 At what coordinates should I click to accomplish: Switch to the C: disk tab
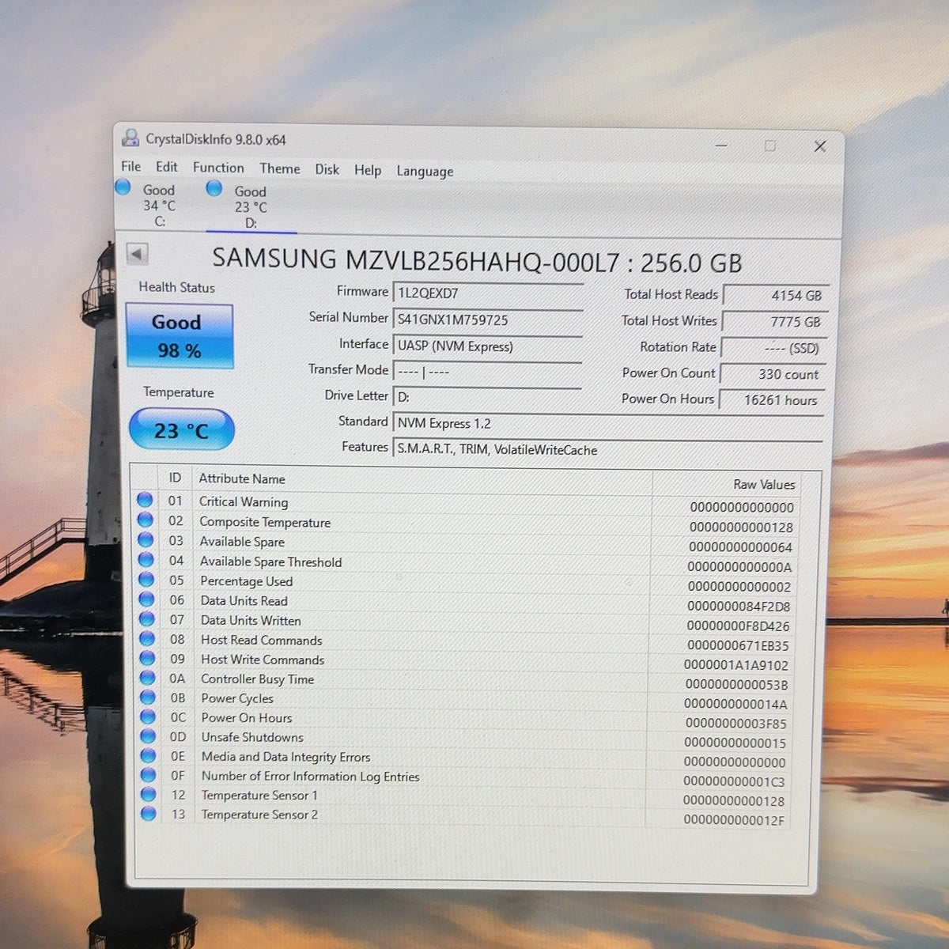pos(158,205)
